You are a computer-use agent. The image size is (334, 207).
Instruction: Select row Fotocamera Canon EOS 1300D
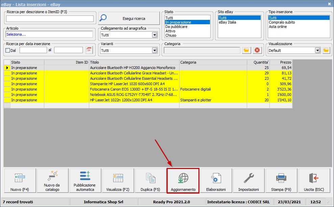148,89
